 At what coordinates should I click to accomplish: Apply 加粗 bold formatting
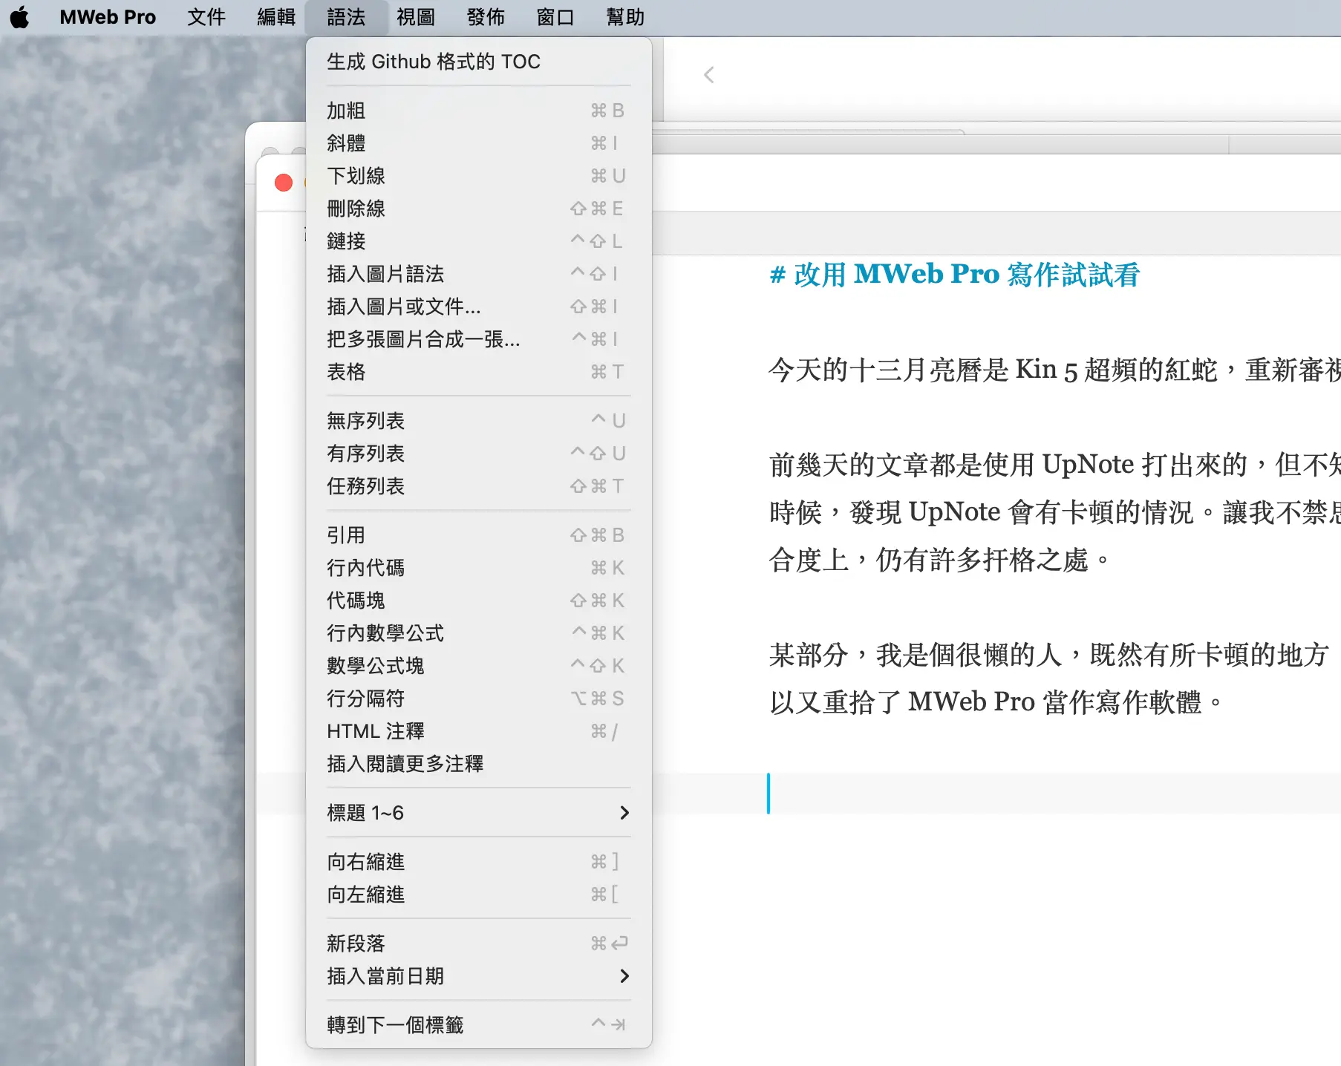click(x=479, y=111)
